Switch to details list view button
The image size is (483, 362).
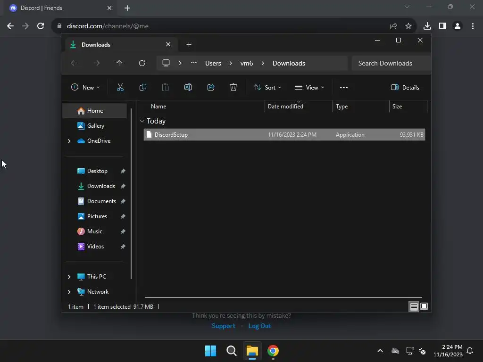pyautogui.click(x=414, y=306)
